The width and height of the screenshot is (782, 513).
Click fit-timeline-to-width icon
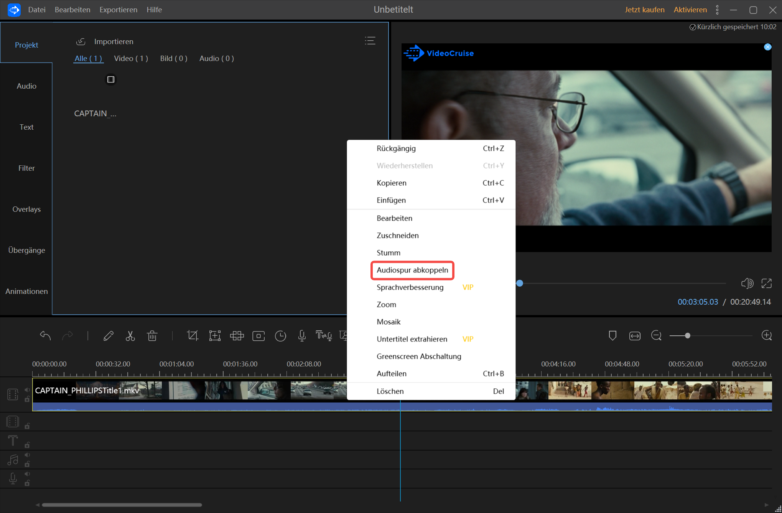pos(635,336)
